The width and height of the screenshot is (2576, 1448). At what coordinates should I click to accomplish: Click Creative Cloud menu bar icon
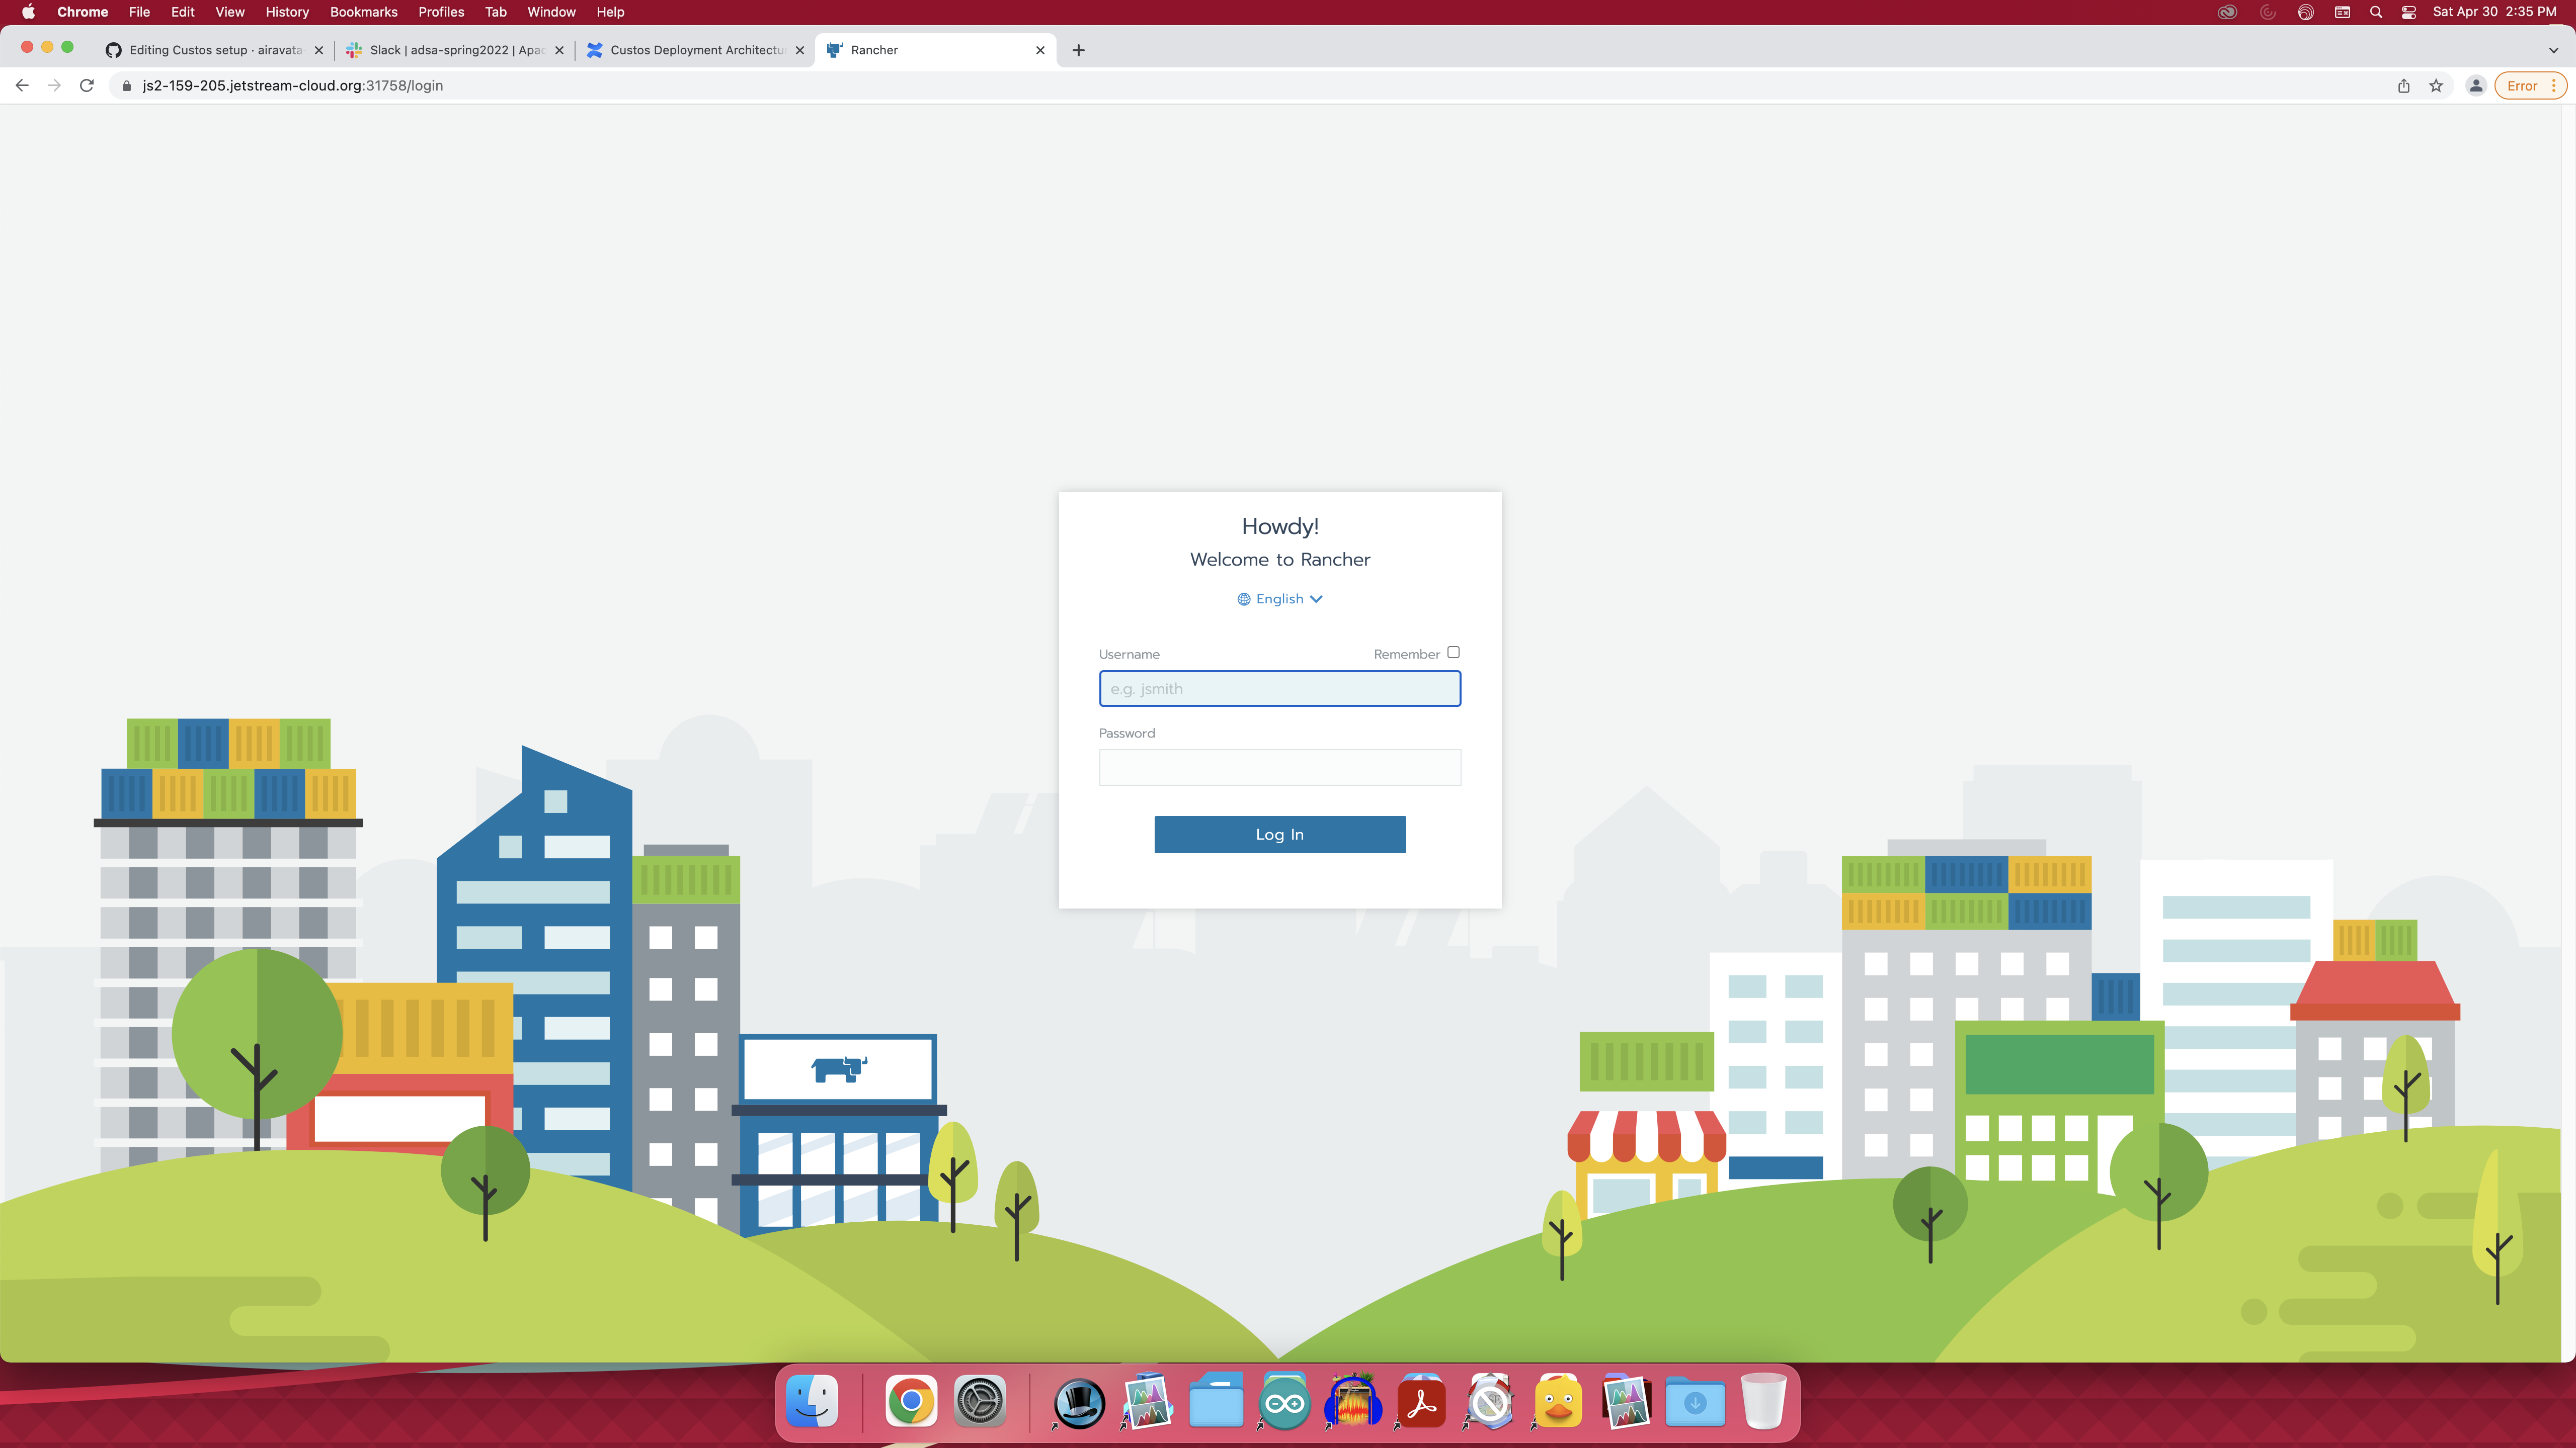tap(2227, 12)
